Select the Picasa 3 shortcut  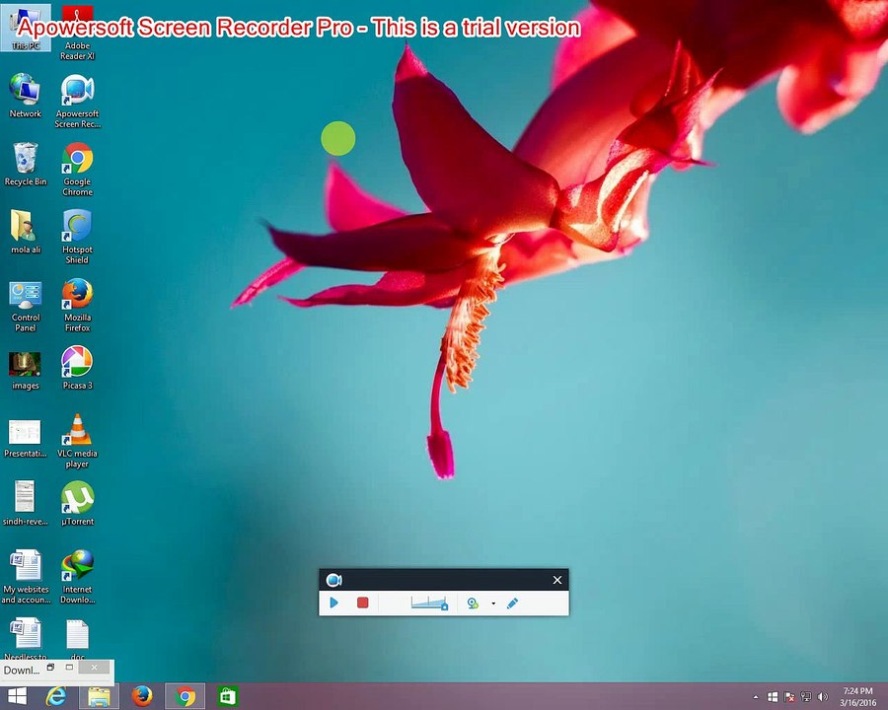(78, 368)
